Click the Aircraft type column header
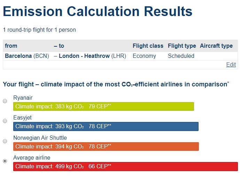Image resolution: width=248 pixels, height=177 pixels. [216, 46]
